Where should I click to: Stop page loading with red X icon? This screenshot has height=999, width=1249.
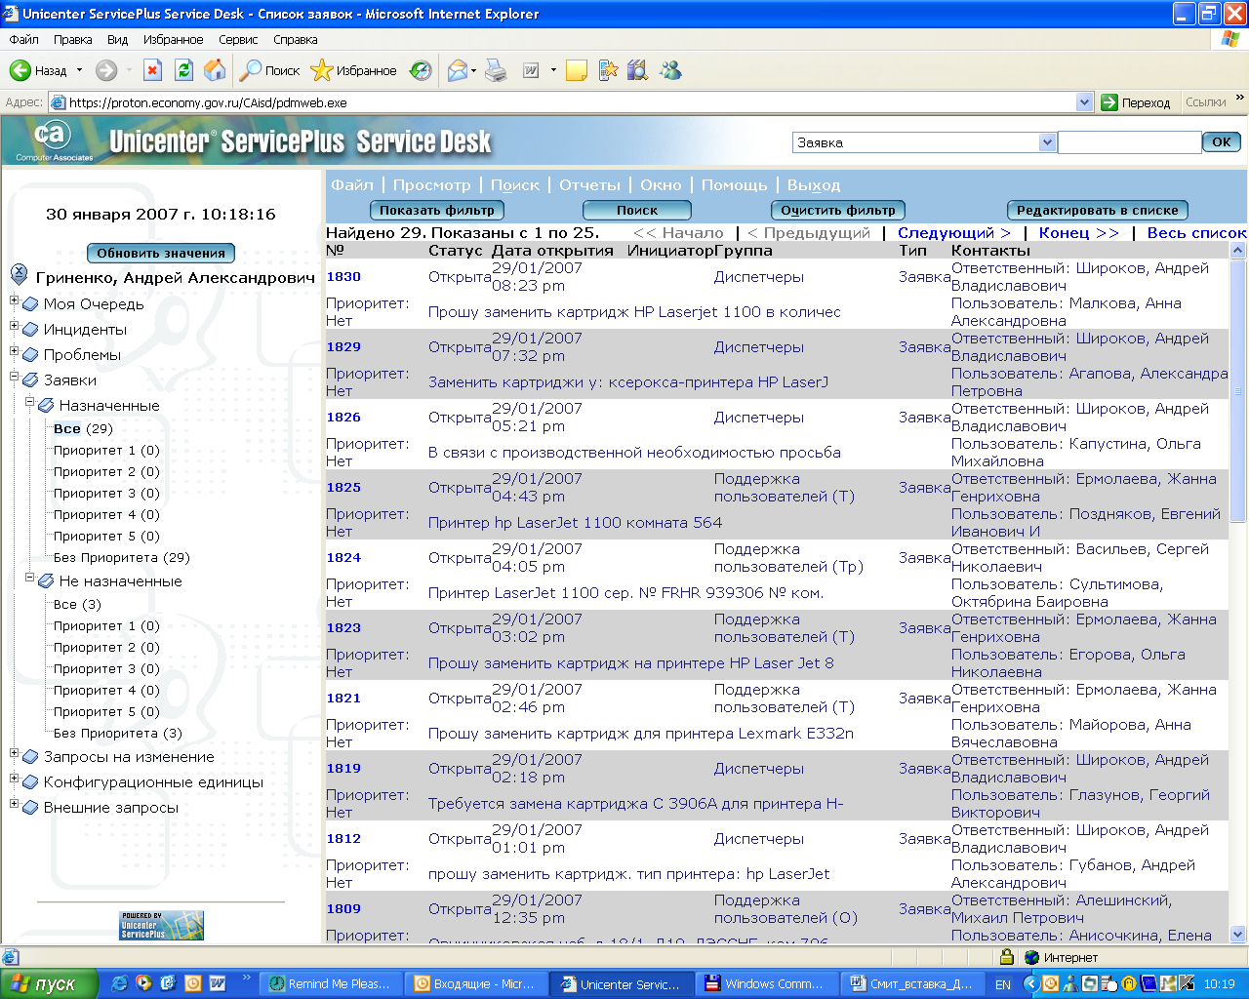[x=152, y=70]
